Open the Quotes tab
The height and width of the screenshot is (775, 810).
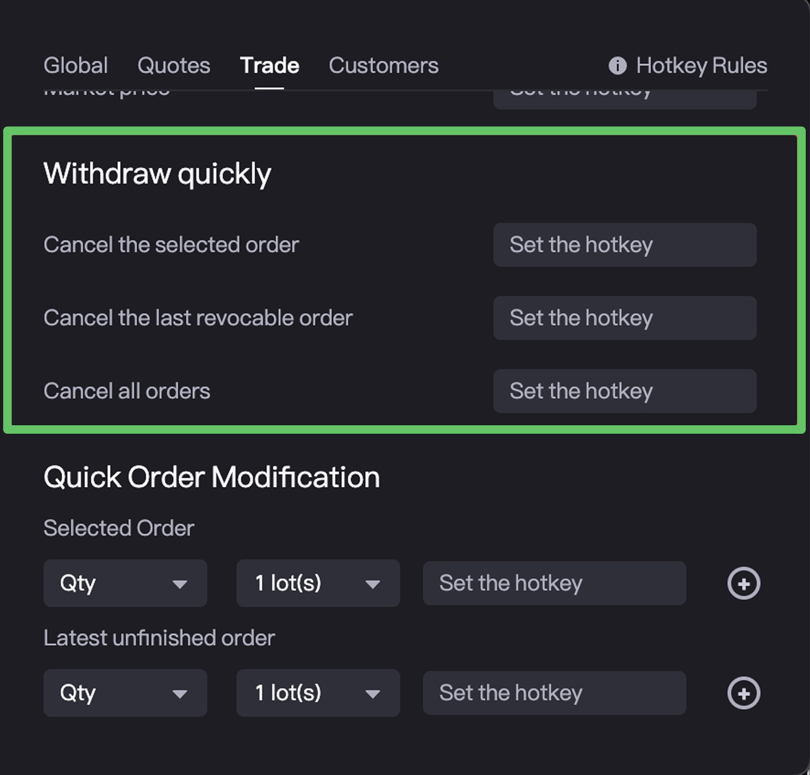click(174, 66)
